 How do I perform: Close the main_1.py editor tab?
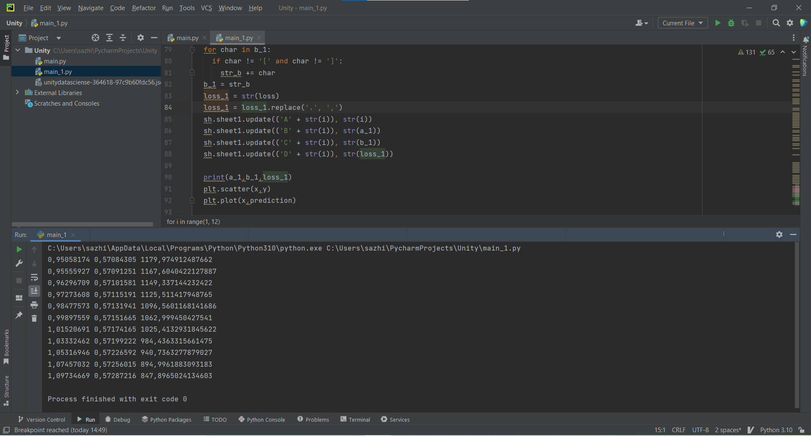pos(259,38)
